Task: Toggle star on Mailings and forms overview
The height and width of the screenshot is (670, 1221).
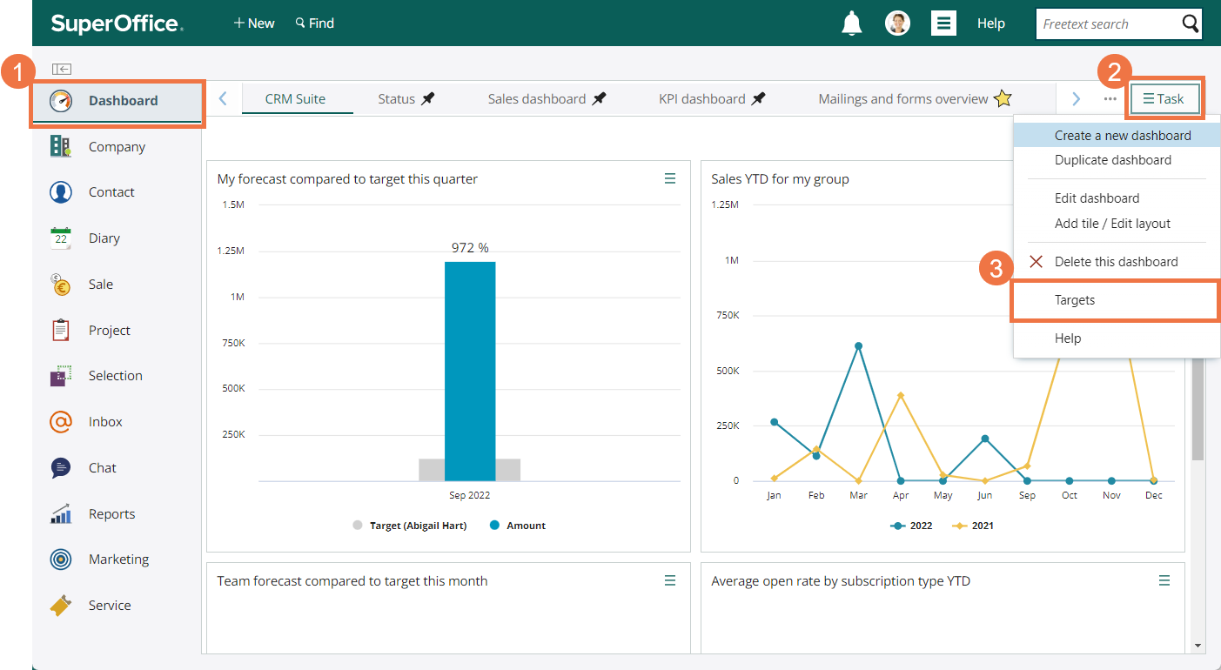Action: [x=1003, y=99]
